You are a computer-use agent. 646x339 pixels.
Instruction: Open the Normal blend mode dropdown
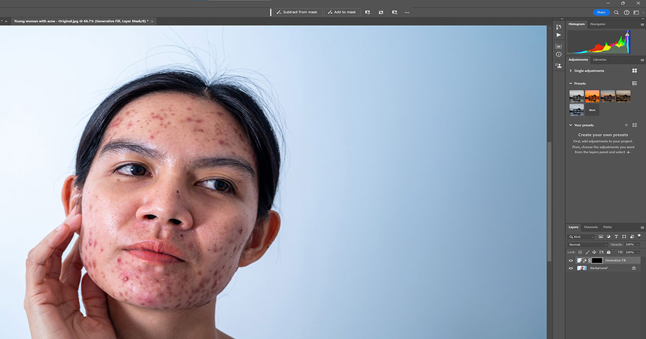click(x=586, y=244)
